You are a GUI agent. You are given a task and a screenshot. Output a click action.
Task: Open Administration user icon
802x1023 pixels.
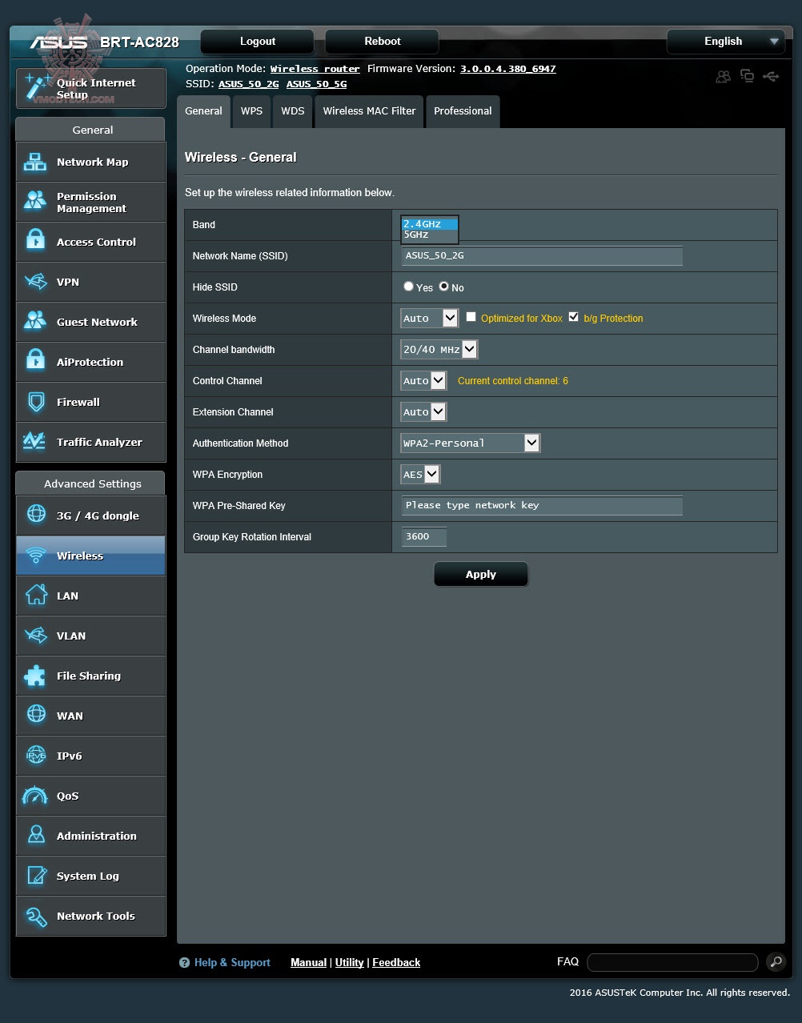coord(36,835)
